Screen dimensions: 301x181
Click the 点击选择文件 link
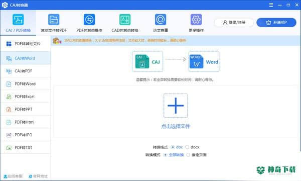[176, 126]
